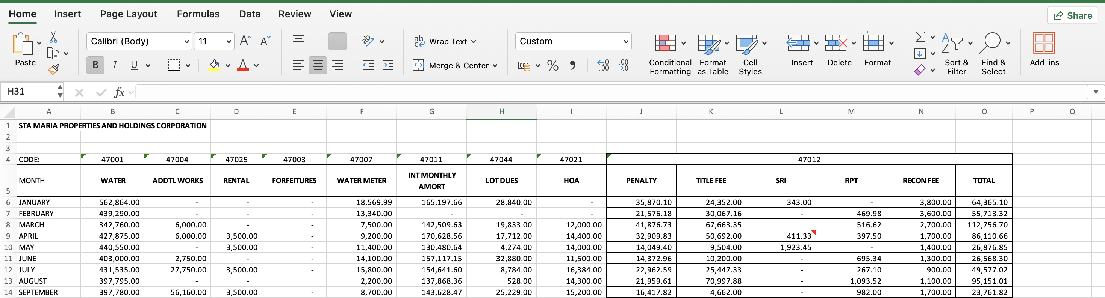Apply the yellow fill color
The height and width of the screenshot is (298, 1105).
click(x=214, y=66)
